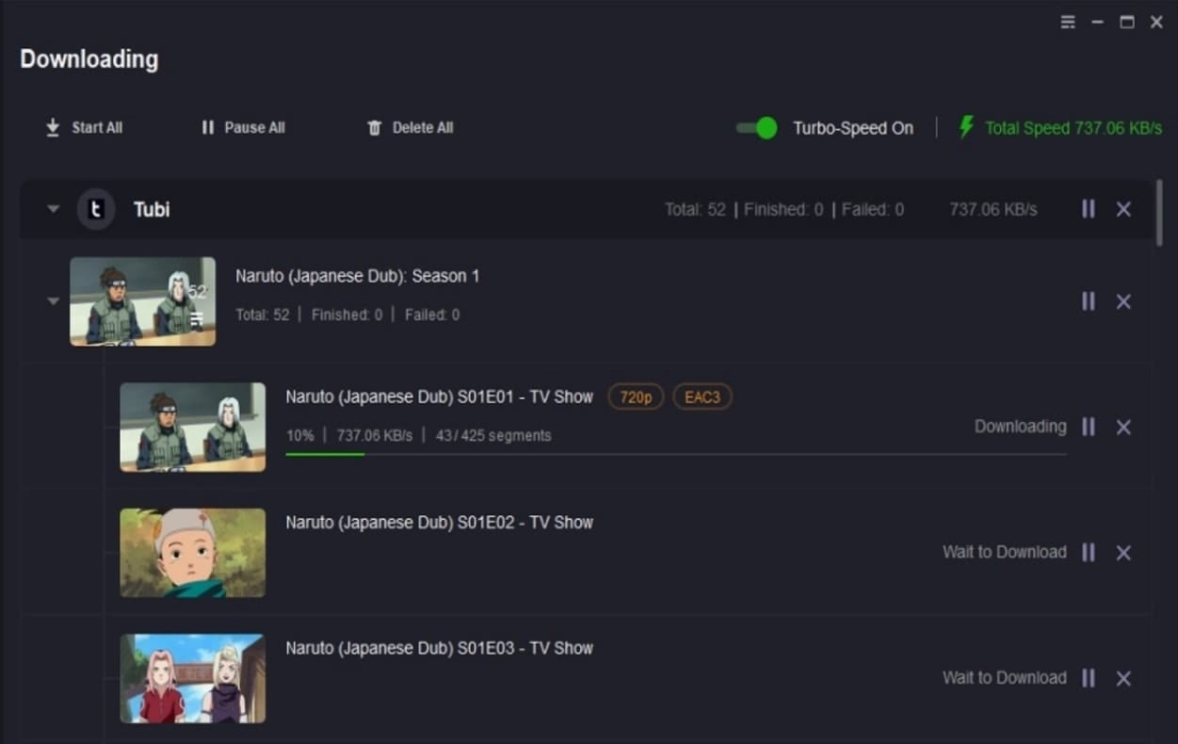Click the vertical scrollbar of the download list
This screenshot has height=744, width=1178.
click(1159, 213)
